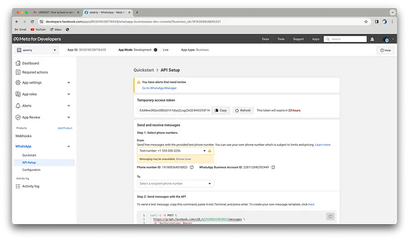Open Webhooks product
The height and width of the screenshot is (240, 409).
click(23, 136)
